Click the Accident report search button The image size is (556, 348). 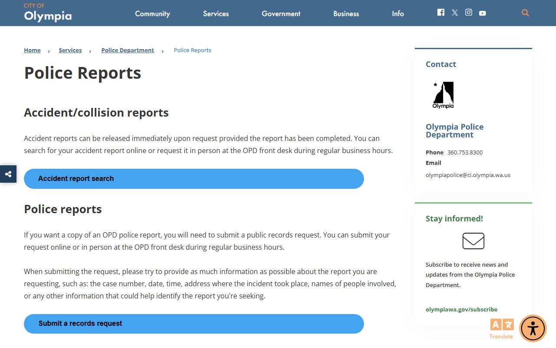[x=194, y=179]
